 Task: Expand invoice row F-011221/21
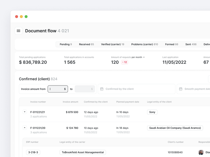24,112
